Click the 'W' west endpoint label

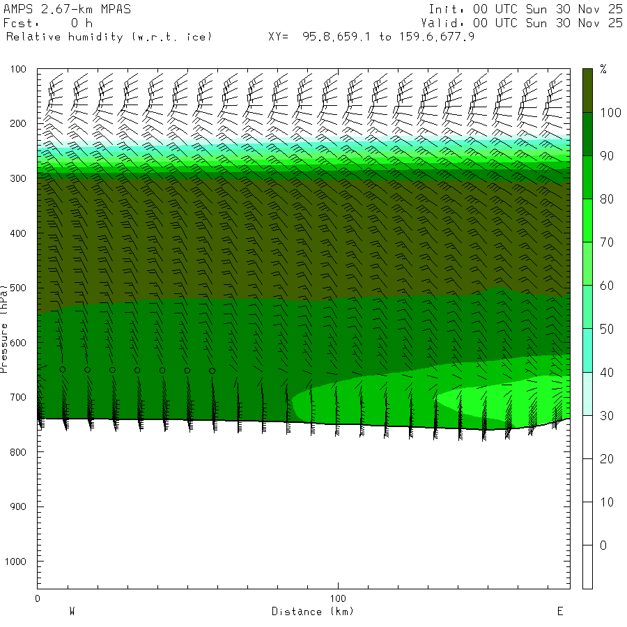tap(72, 612)
